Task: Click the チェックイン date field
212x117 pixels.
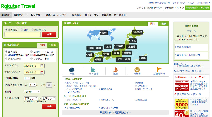Action: pyautogui.click(x=34, y=66)
